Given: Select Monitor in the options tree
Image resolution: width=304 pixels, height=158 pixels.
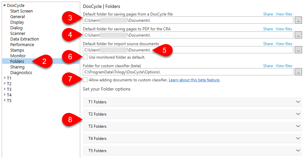Looking at the screenshot, I should coord(18,56).
